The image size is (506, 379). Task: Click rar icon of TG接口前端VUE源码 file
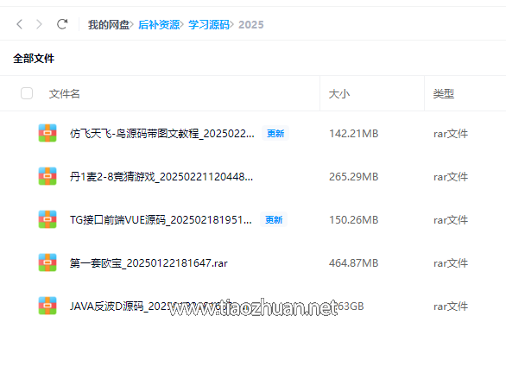coord(47,219)
